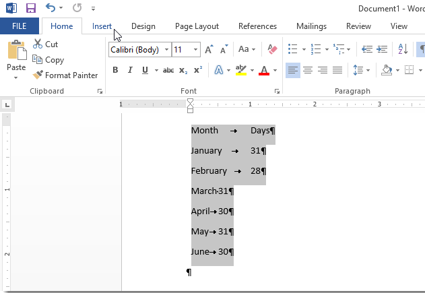Apply strikethrough with the abc icon
Screen dimensions: 425x293
pyautogui.click(x=168, y=70)
